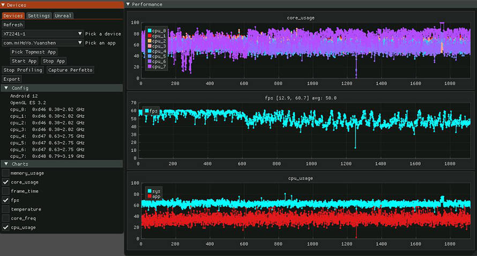
Task: Collapse the Charts section header
Action: pyautogui.click(x=6, y=164)
